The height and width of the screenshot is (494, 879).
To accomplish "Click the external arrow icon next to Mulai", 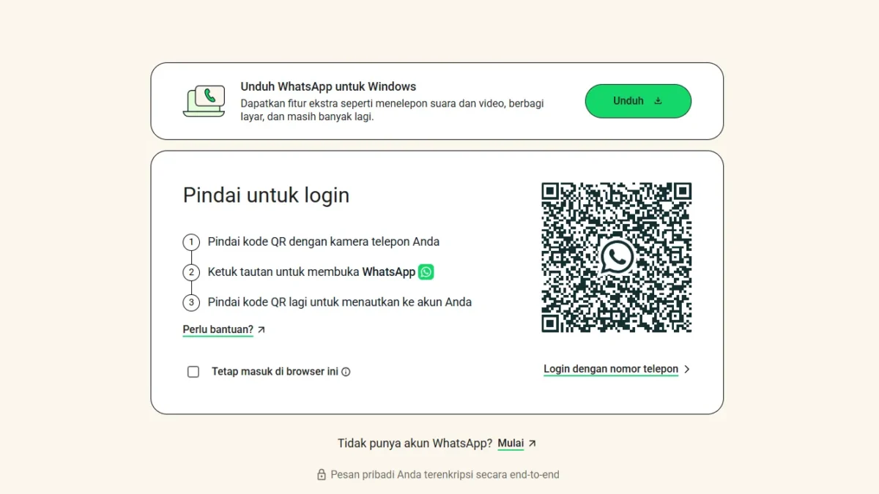I will coord(533,444).
